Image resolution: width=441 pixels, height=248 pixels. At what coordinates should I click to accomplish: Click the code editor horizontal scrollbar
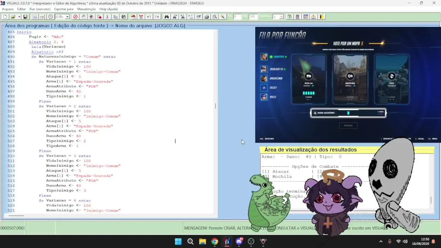[16, 216]
